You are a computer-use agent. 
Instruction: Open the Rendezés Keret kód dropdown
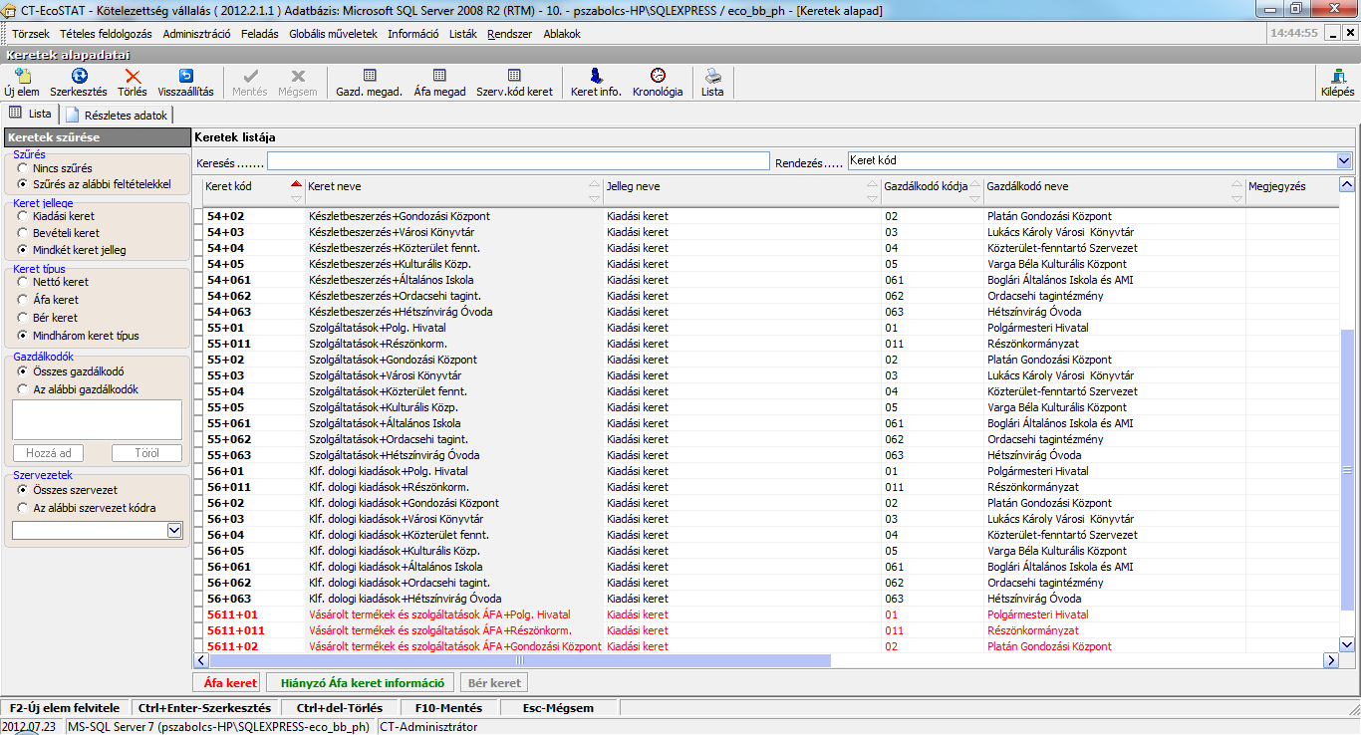(1344, 161)
